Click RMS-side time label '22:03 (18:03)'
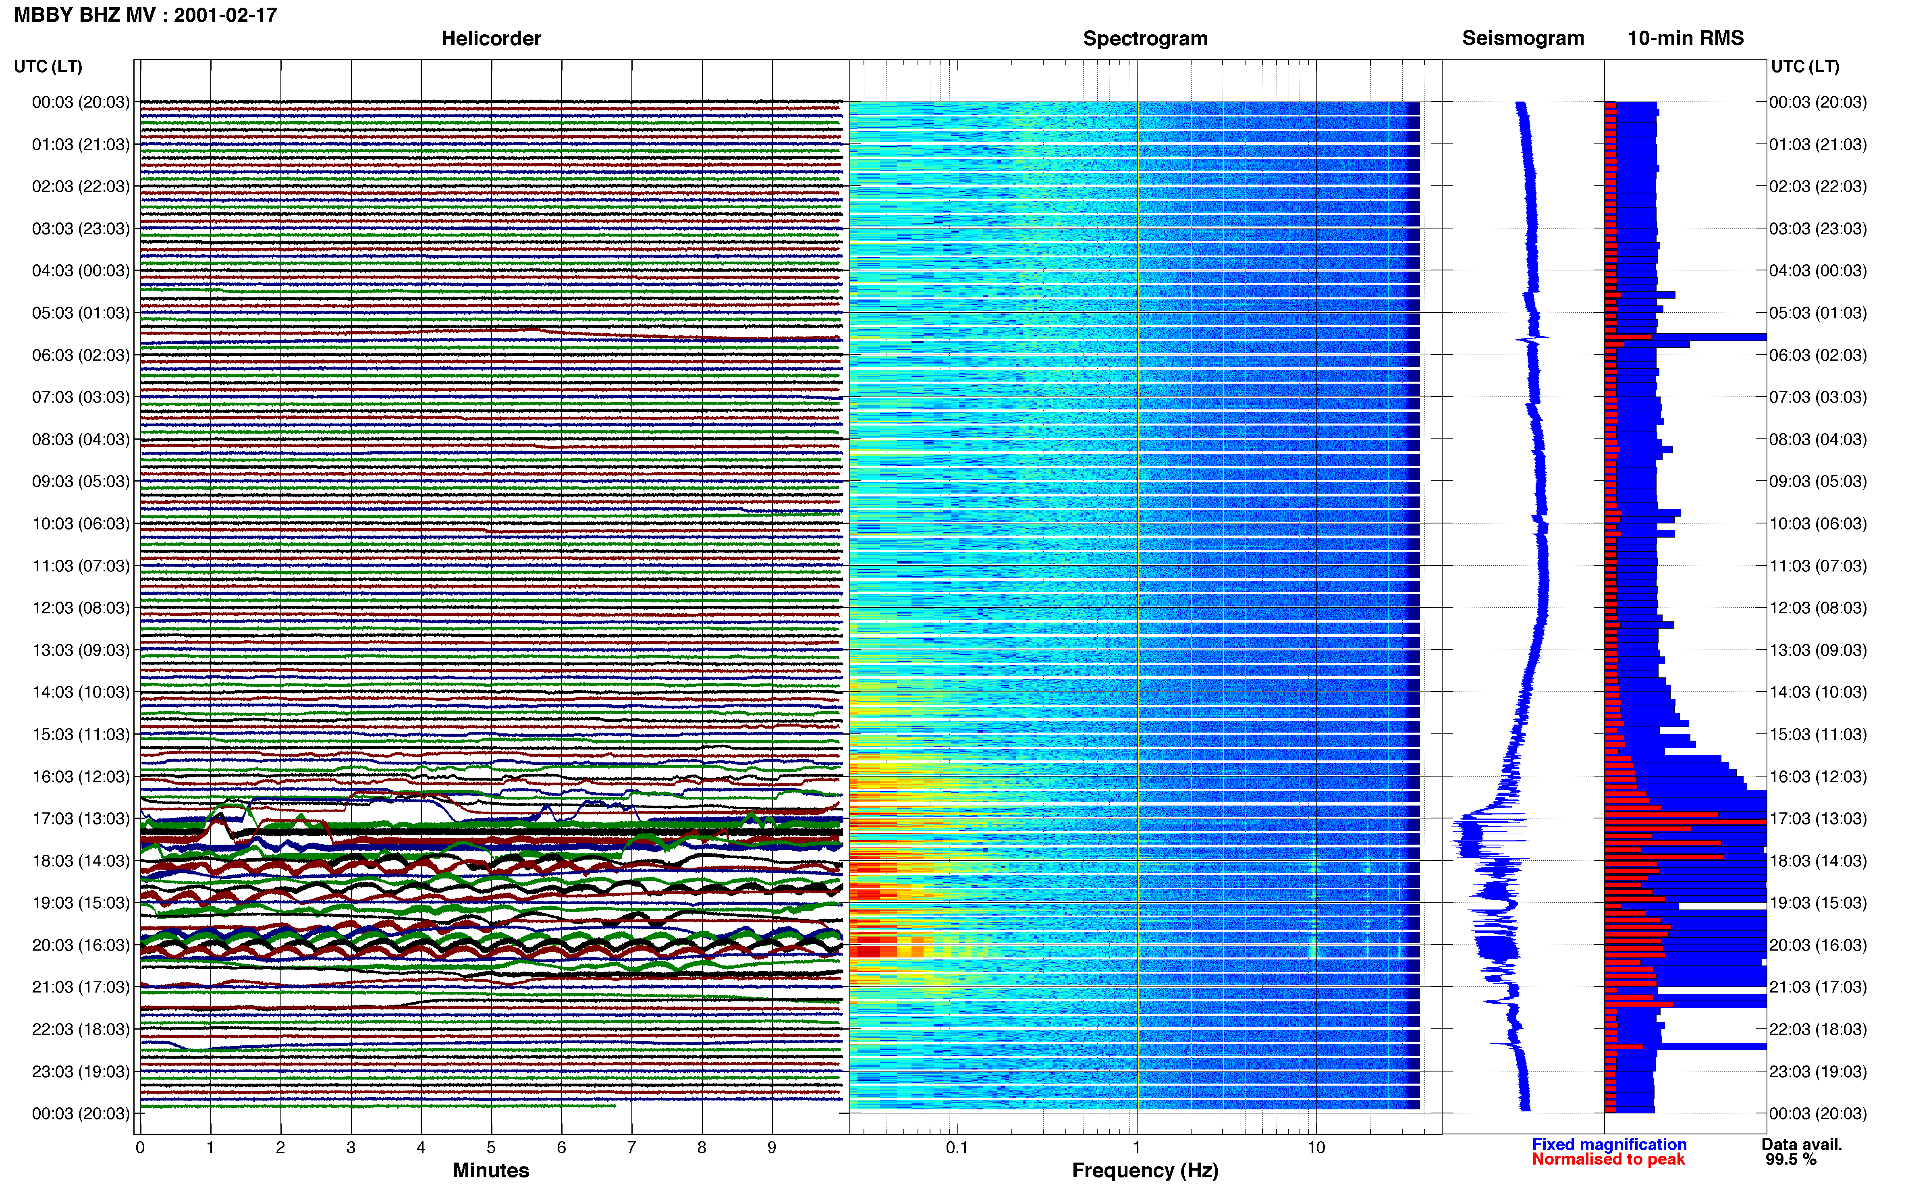 (x=1818, y=1030)
